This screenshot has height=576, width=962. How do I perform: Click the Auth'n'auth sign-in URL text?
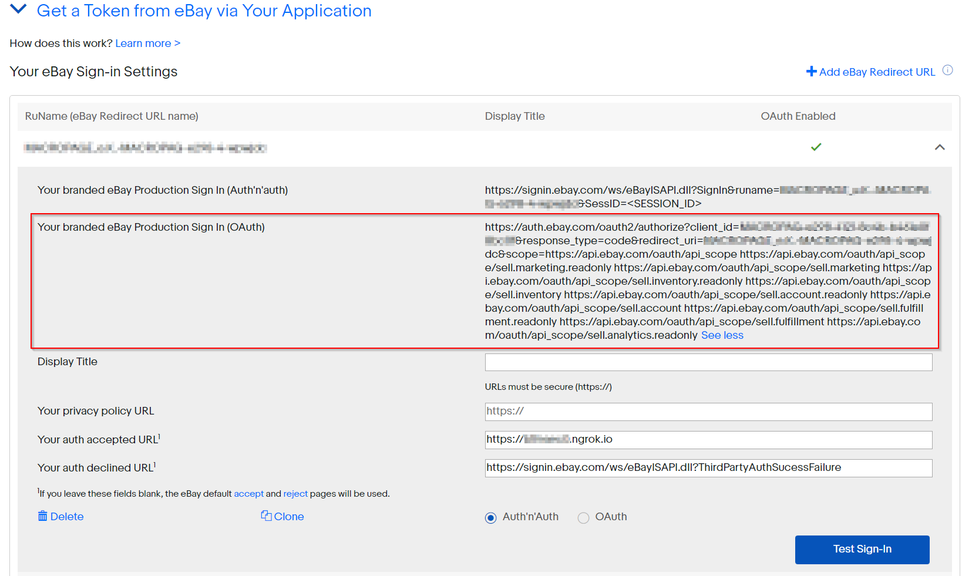click(708, 197)
